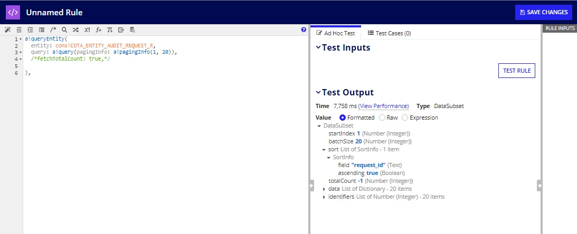Click the field "request_id" value
The image size is (577, 234).
pyautogui.click(x=368, y=165)
